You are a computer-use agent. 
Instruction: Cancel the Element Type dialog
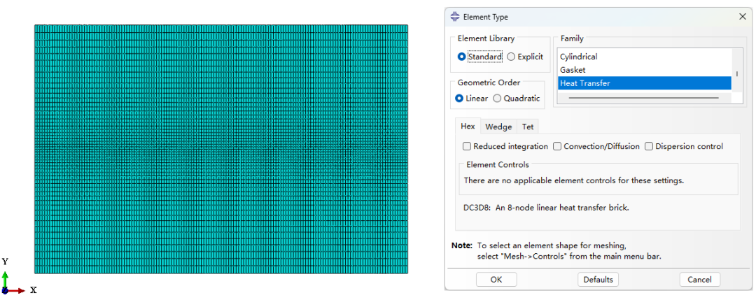[x=699, y=279]
